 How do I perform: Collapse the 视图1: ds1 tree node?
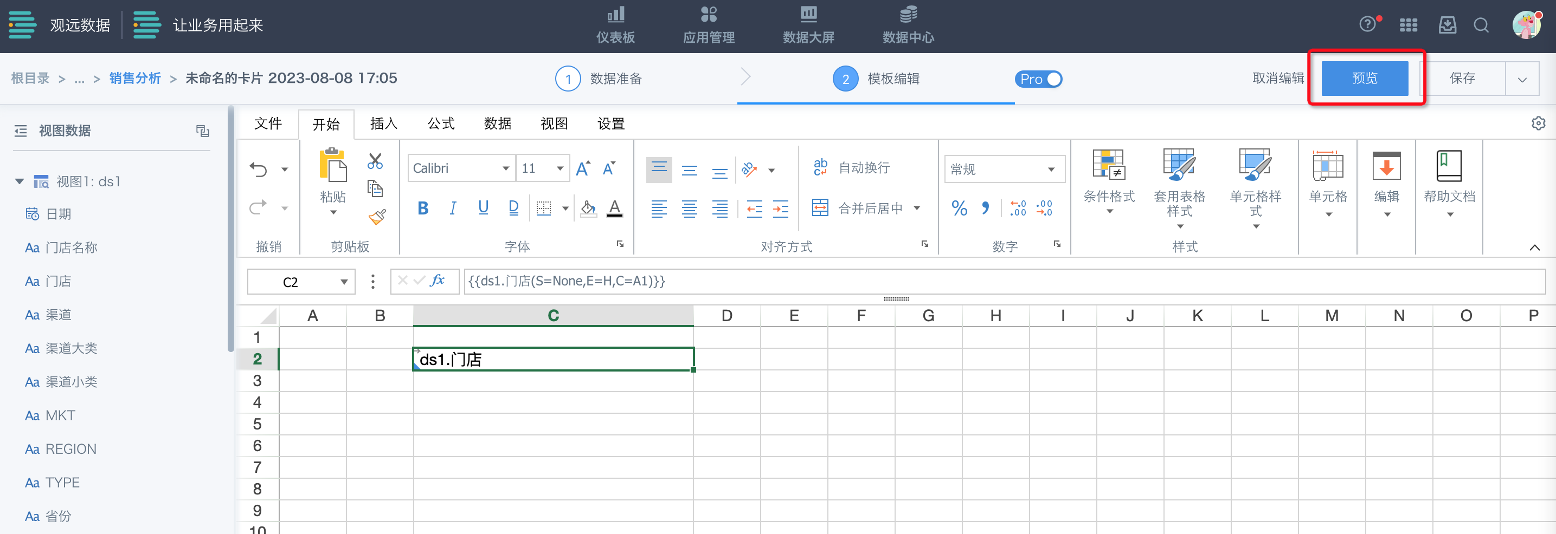click(x=20, y=181)
